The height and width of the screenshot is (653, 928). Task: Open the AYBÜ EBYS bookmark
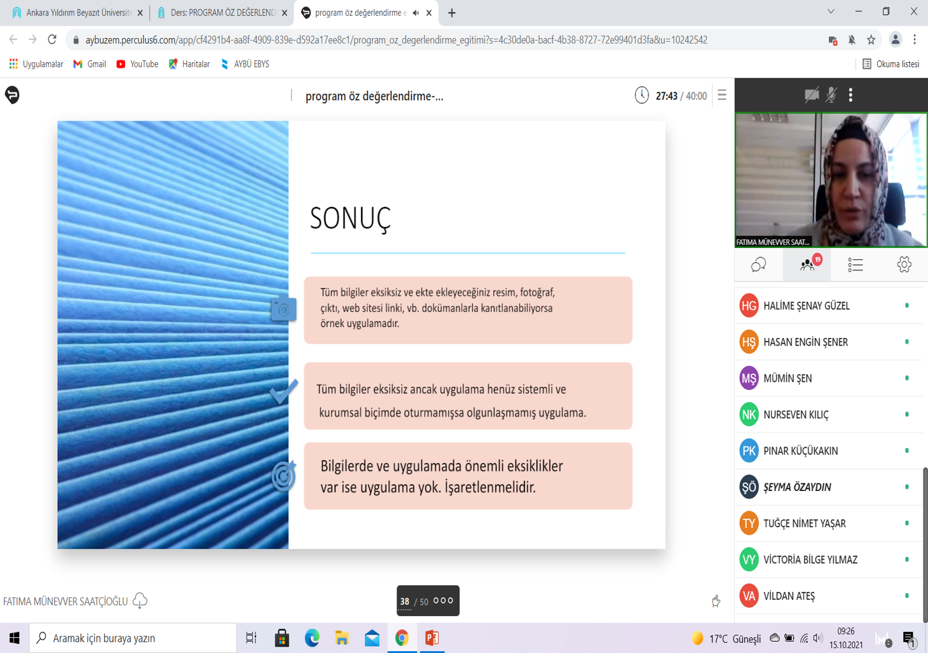245,64
